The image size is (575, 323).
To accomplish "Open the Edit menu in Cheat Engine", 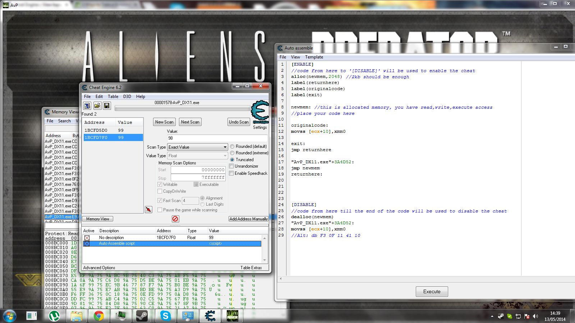I will pyautogui.click(x=99, y=97).
